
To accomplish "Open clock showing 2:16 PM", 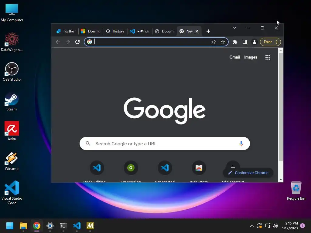I will coord(290,226).
